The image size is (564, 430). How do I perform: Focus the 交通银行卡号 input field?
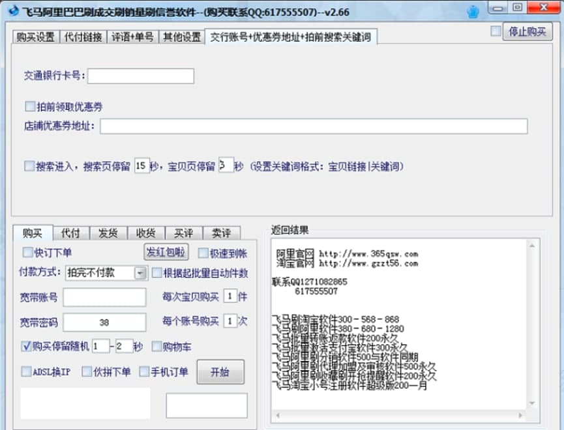point(141,76)
